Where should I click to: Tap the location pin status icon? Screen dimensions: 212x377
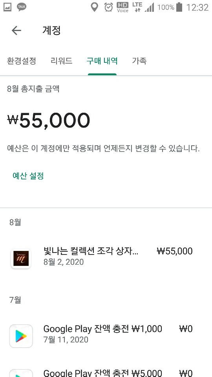(x=95, y=7)
